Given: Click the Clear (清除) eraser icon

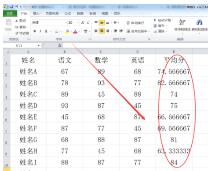Looking at the screenshot, I should 155,31.
